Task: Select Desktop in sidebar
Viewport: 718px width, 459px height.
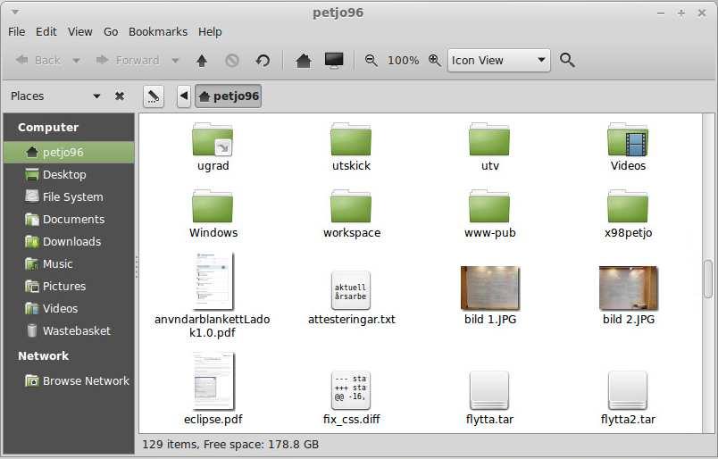Action: (x=69, y=174)
